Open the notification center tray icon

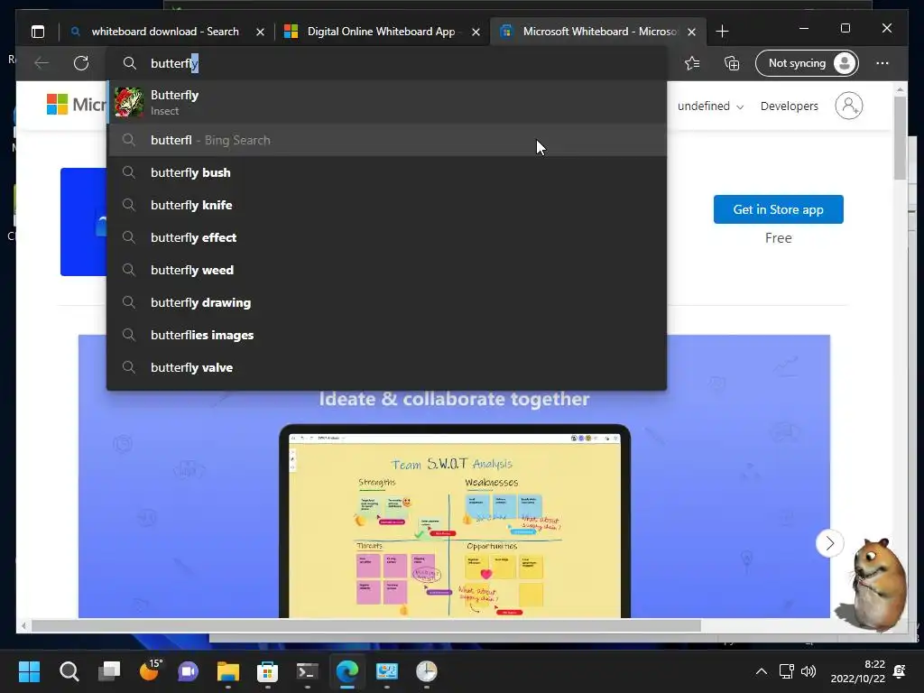tap(900, 671)
